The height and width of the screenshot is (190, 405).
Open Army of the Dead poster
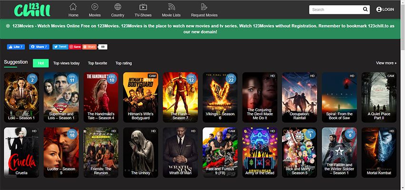click(260, 152)
